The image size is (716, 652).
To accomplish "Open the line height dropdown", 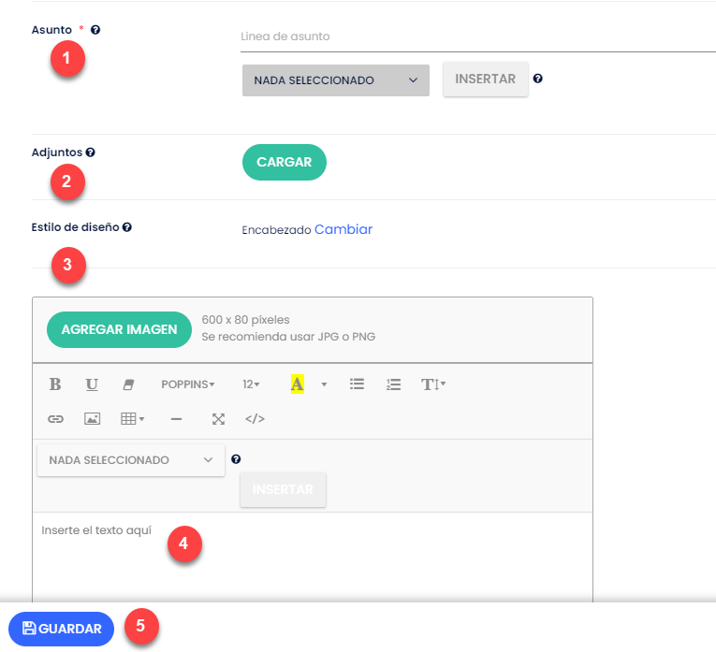I will pos(432,384).
